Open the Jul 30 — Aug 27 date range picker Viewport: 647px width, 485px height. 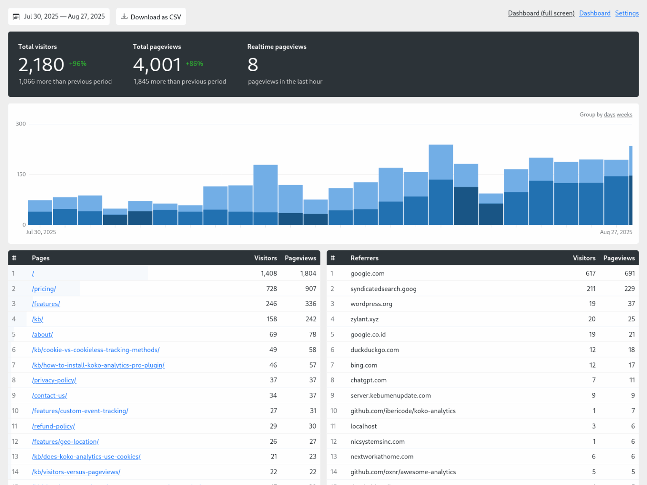click(59, 16)
